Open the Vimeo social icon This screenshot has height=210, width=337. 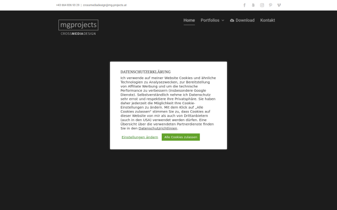pos(279,5)
